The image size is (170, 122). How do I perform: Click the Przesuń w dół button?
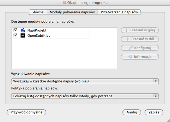coord(140,39)
